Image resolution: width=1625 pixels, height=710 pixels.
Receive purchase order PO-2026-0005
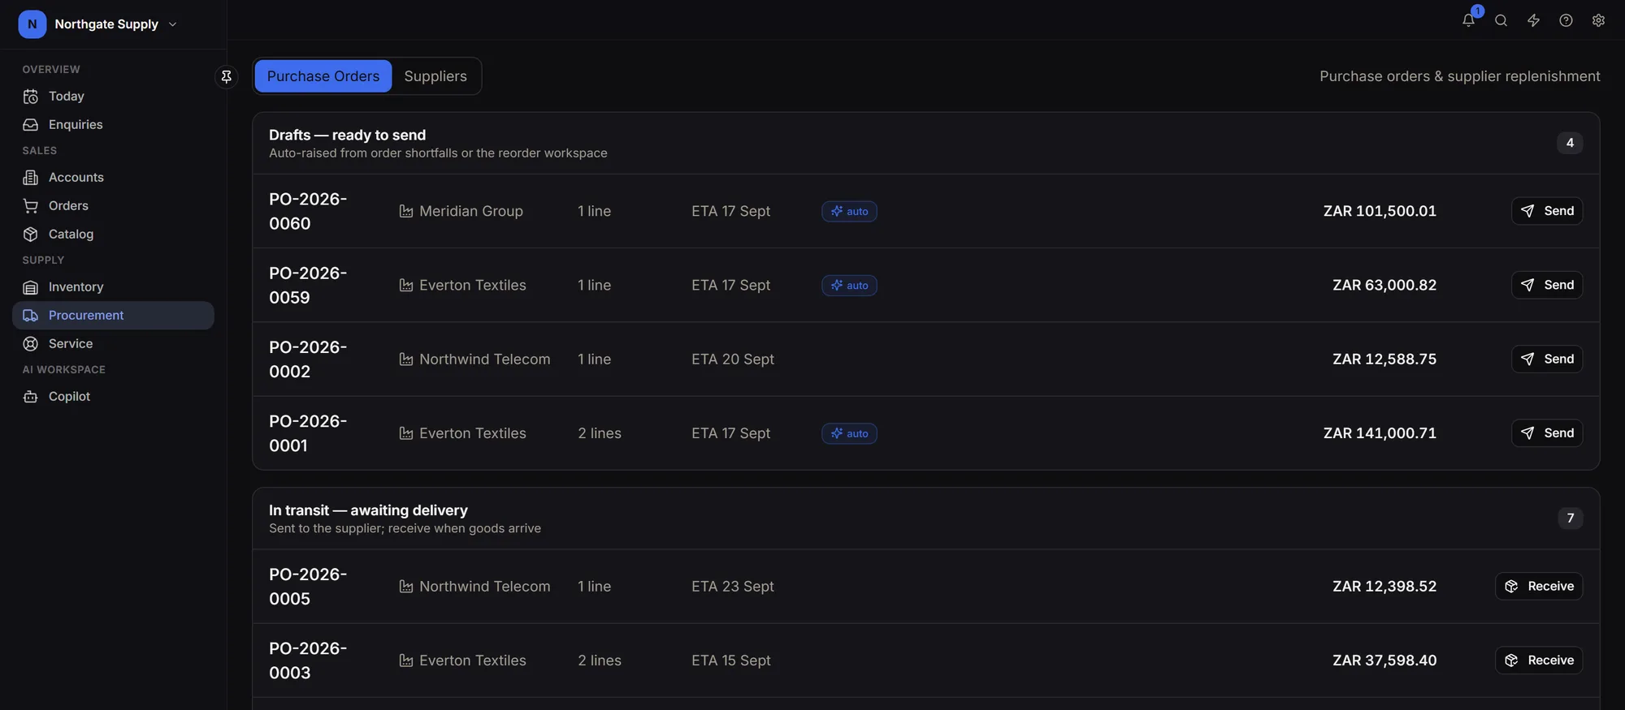1539,587
